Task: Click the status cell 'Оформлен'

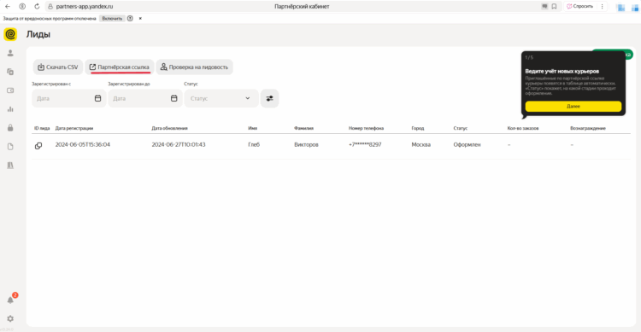Action: (467, 144)
